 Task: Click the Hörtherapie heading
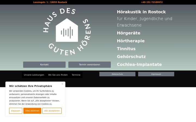tap(131, 41)
